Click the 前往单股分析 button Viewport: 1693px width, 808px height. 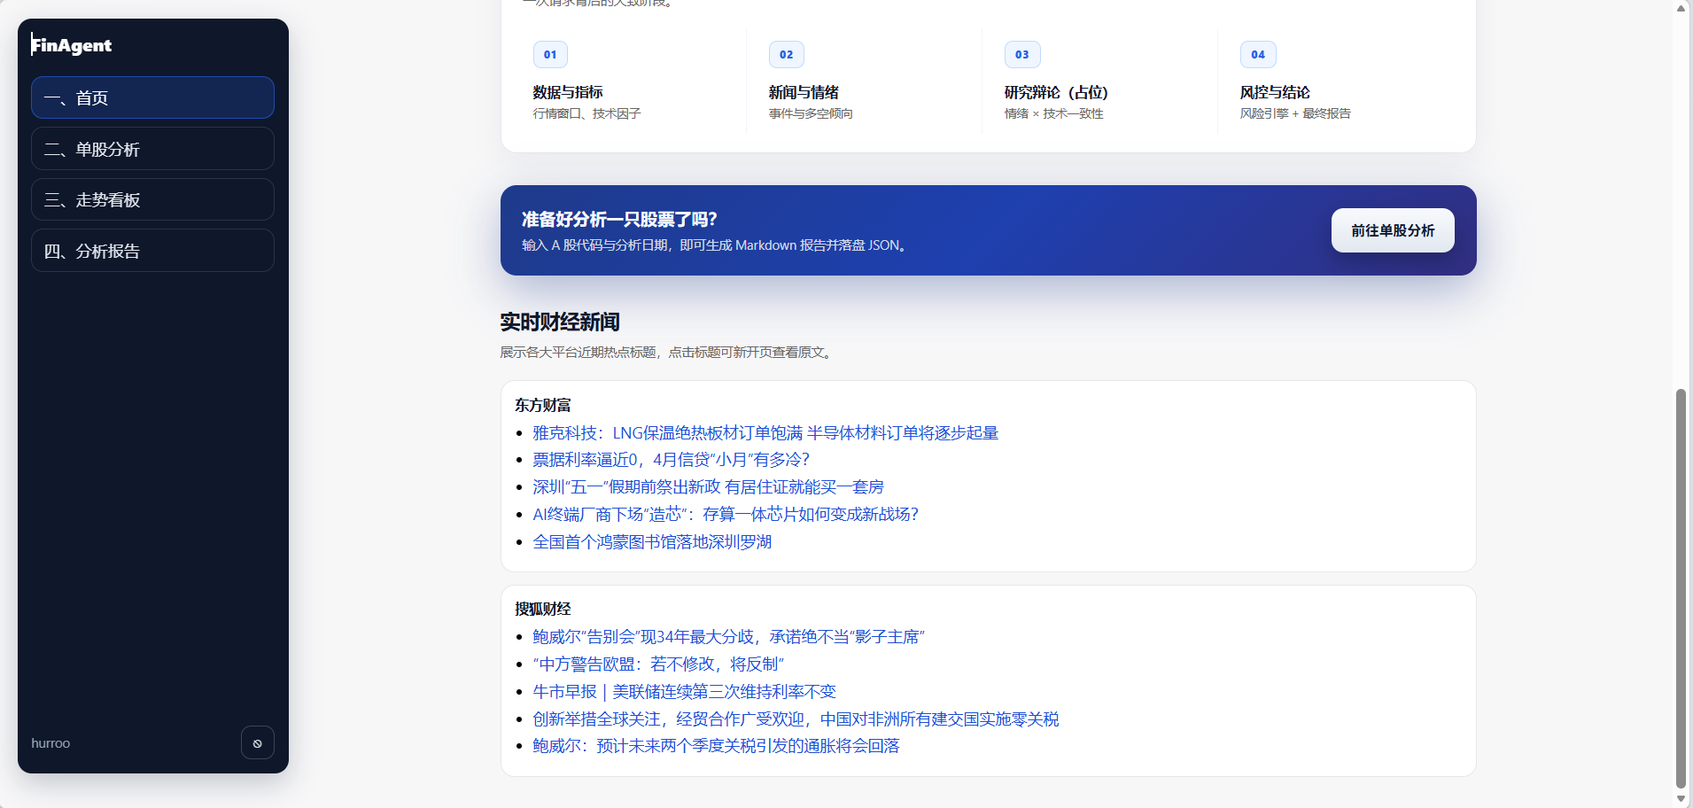click(1393, 230)
